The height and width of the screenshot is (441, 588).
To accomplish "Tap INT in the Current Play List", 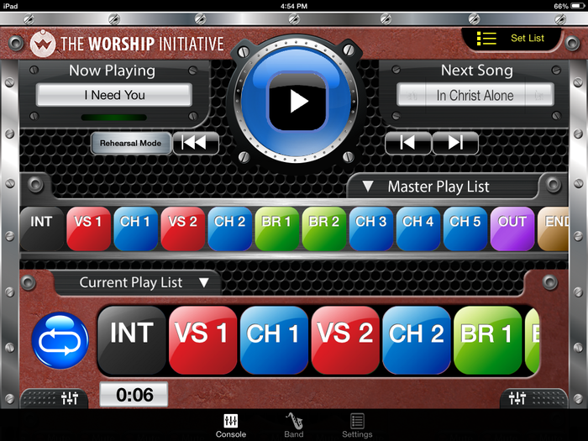I will (132, 340).
